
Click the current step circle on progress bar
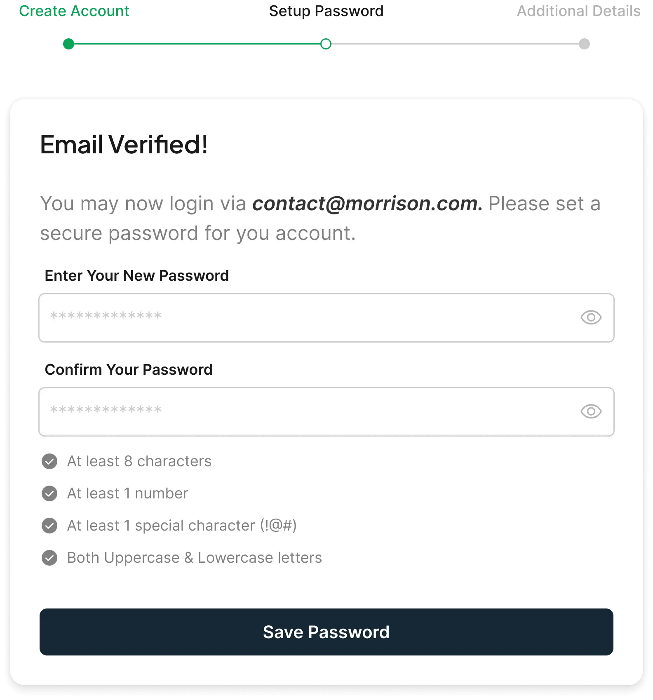tap(326, 44)
